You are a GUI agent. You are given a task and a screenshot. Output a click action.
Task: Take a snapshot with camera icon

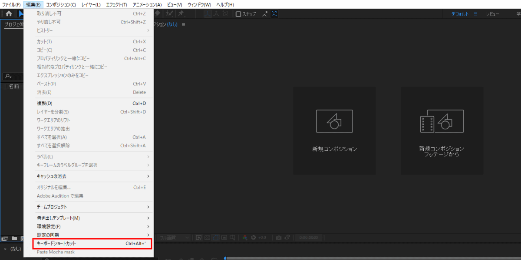(278, 237)
